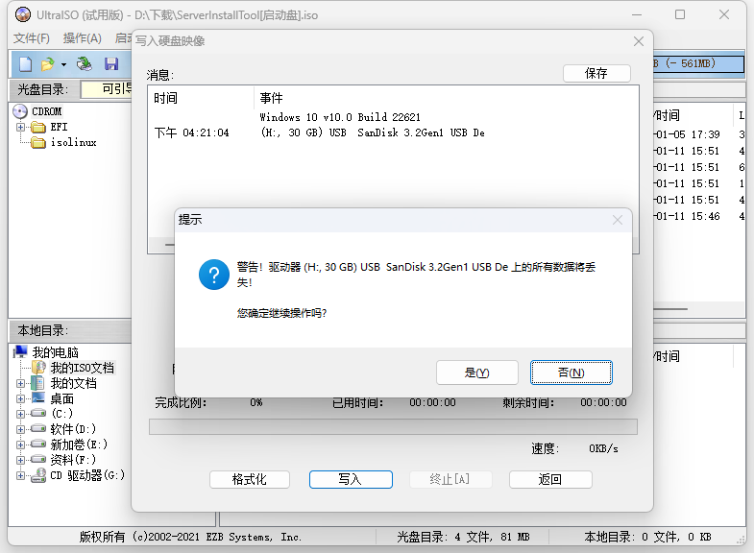754x553 pixels.
Task: Expand CD 驱动器(G:) node
Action: click(x=20, y=475)
